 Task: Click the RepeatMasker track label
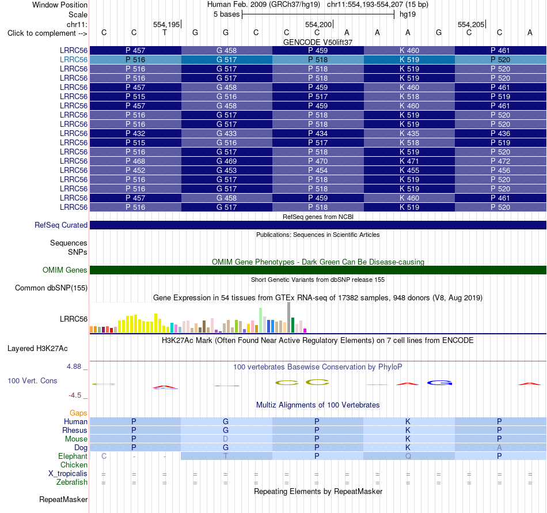coord(63,500)
